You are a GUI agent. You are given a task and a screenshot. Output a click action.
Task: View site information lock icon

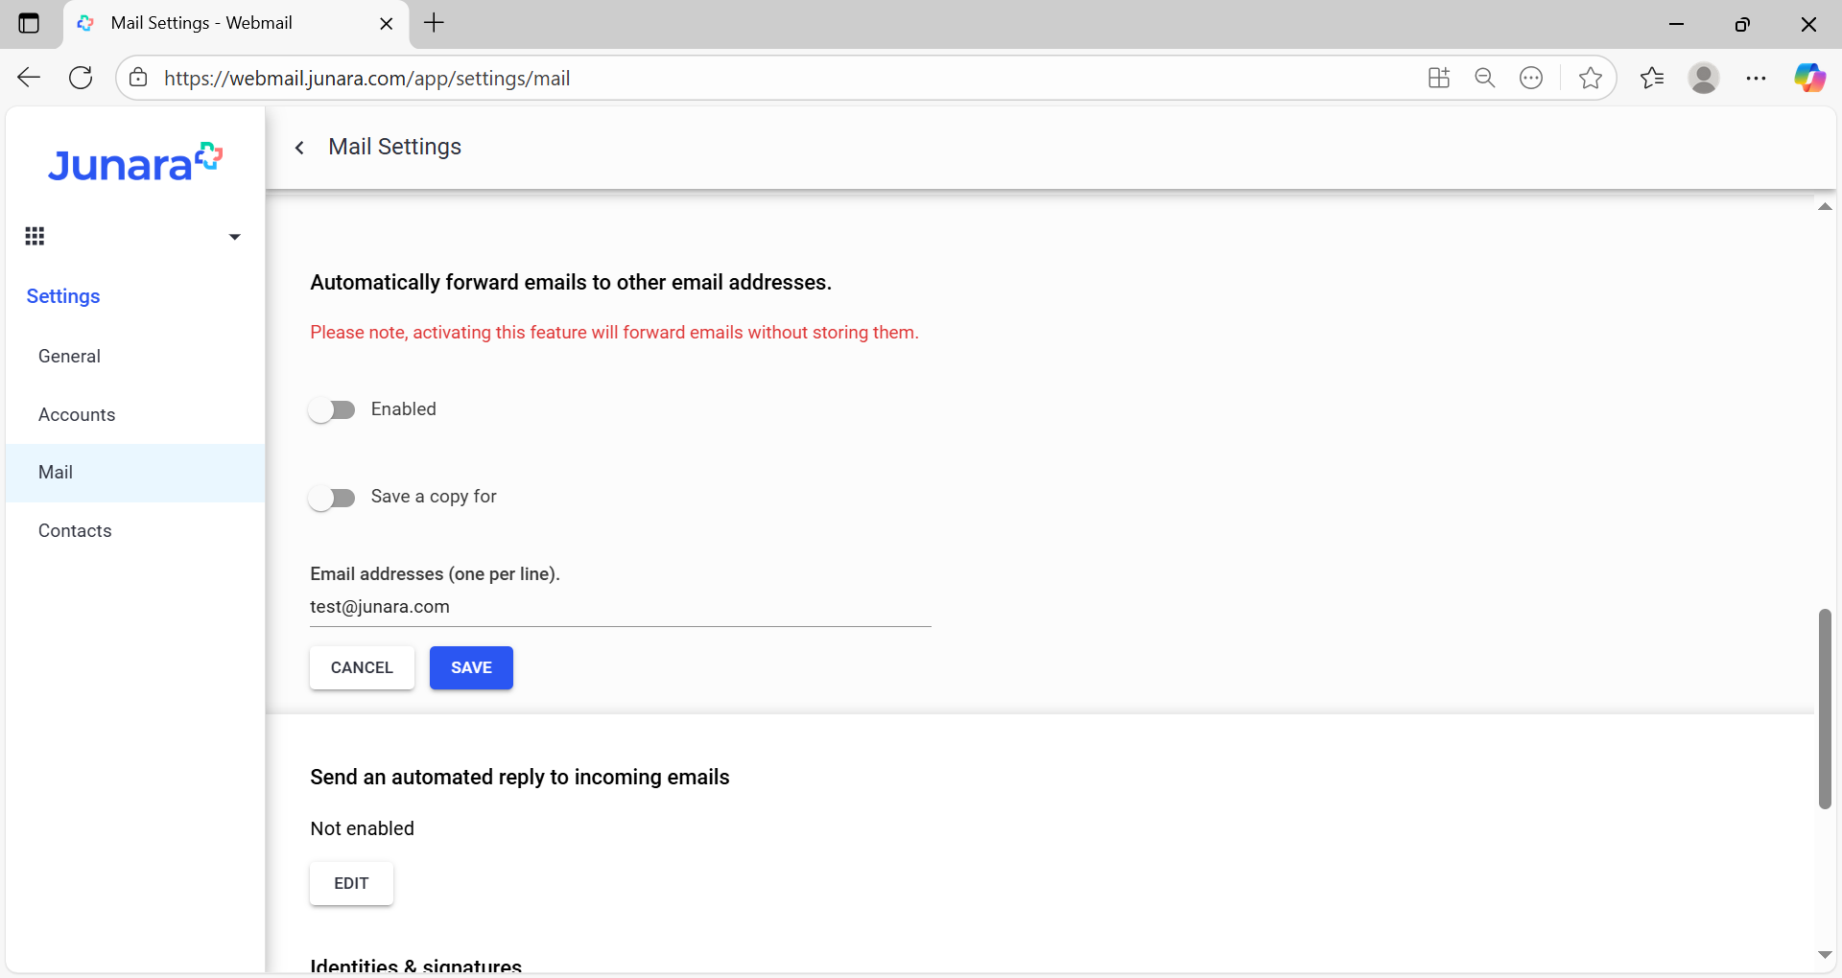(139, 78)
